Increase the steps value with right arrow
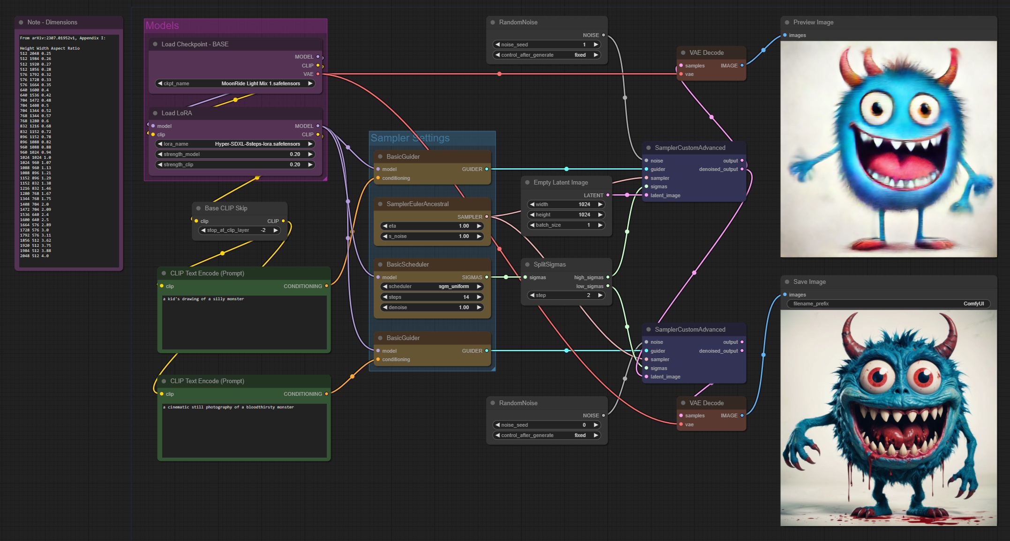Image resolution: width=1010 pixels, height=541 pixels. (479, 297)
